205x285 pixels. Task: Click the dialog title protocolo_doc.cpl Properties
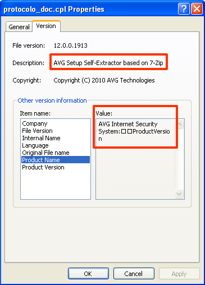coord(54,10)
